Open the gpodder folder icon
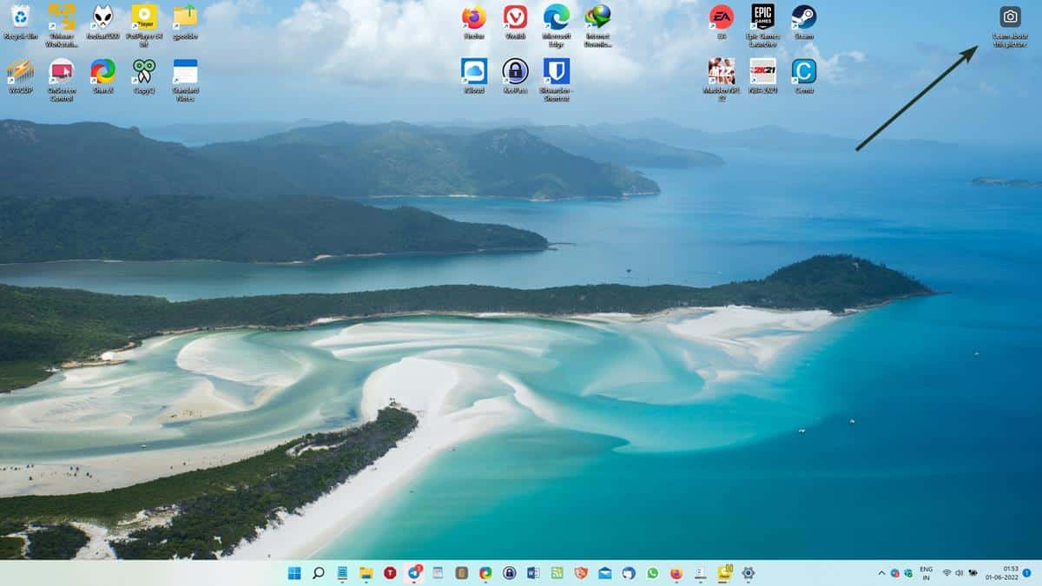1042x586 pixels. [185, 23]
